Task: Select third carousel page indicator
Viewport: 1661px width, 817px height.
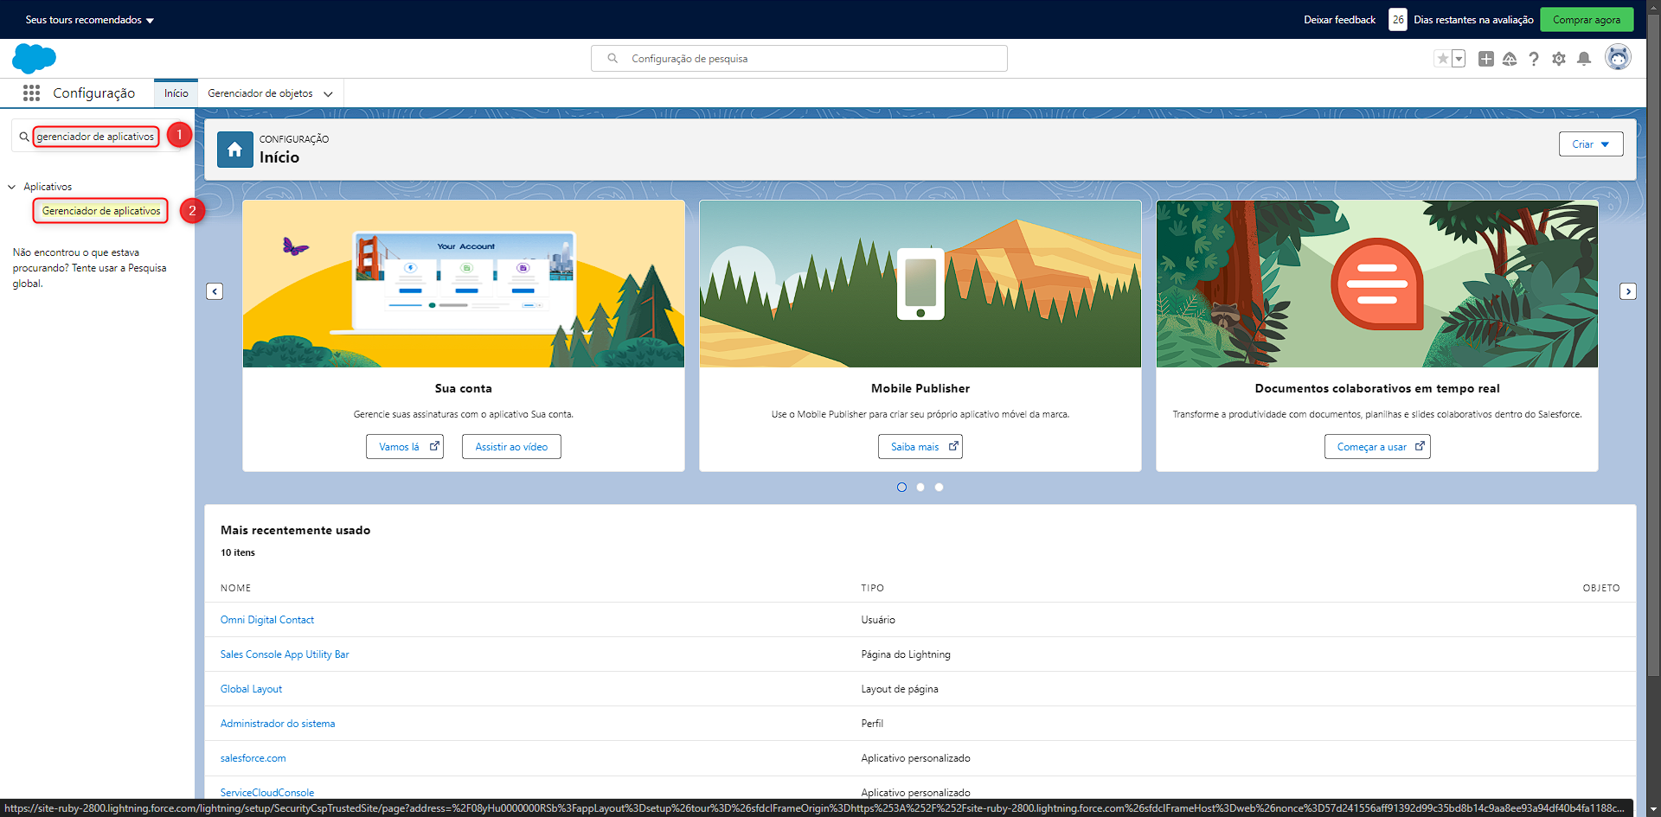Action: pos(939,488)
